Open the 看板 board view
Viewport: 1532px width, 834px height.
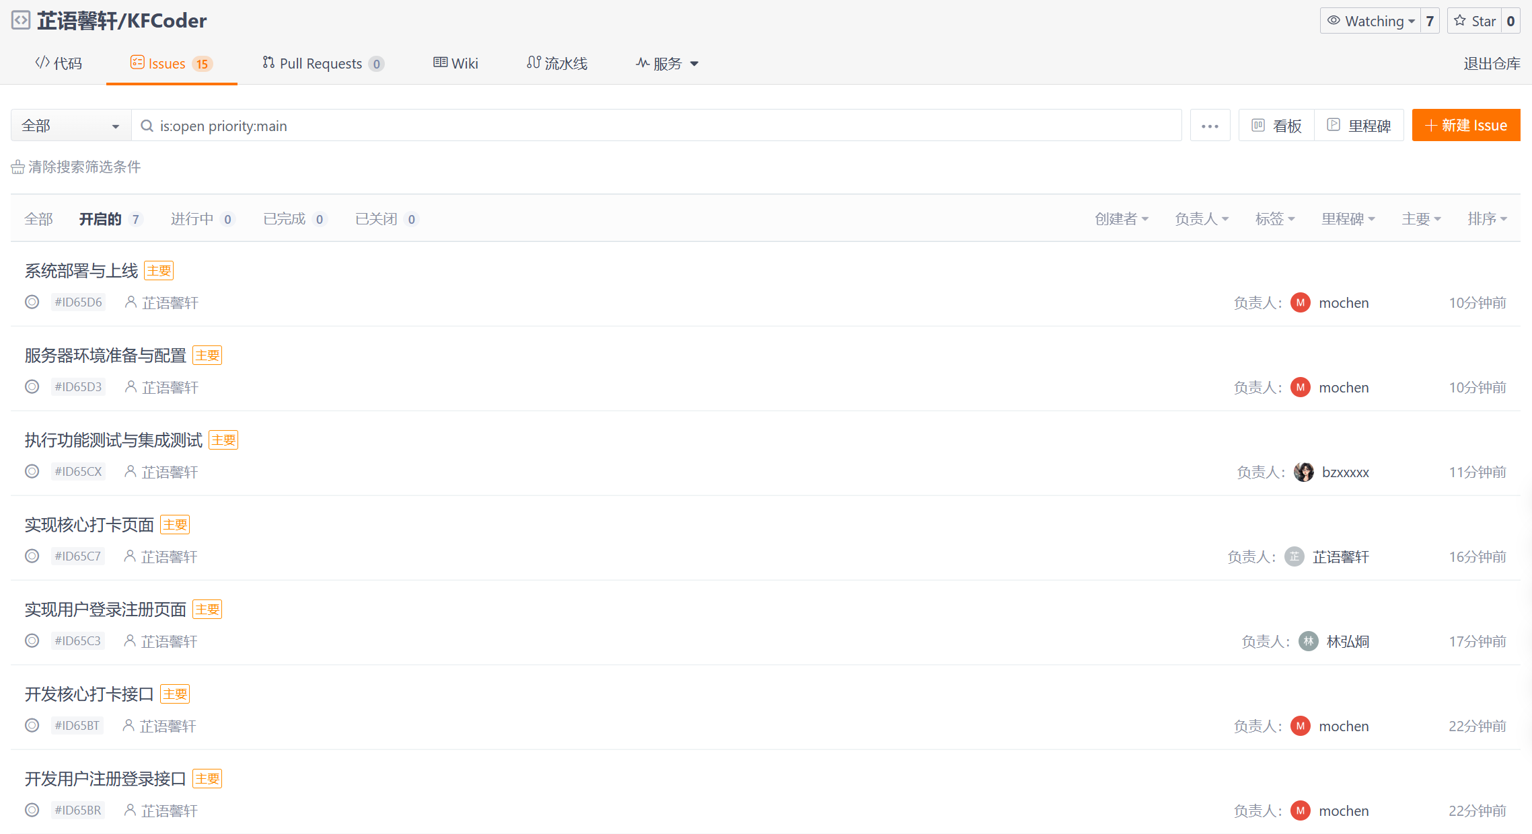[1276, 126]
